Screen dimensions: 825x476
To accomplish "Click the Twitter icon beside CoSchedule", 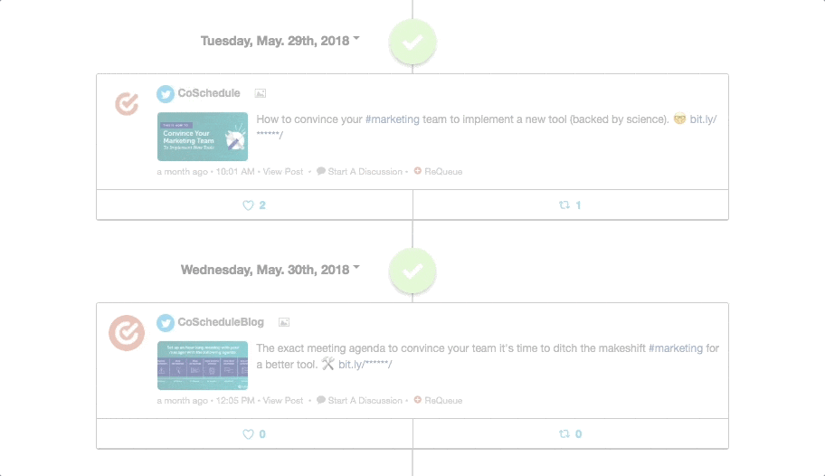I will pos(166,94).
